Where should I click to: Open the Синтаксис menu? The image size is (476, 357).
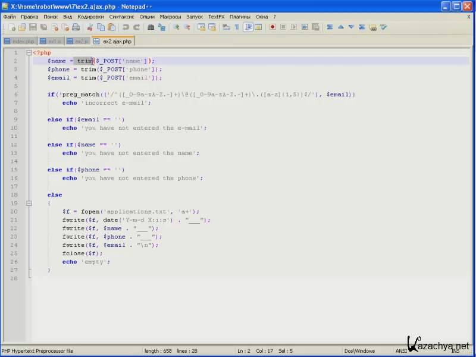[122, 17]
